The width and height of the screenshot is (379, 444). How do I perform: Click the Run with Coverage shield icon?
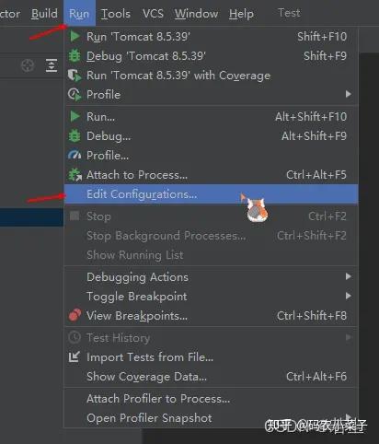click(x=75, y=76)
